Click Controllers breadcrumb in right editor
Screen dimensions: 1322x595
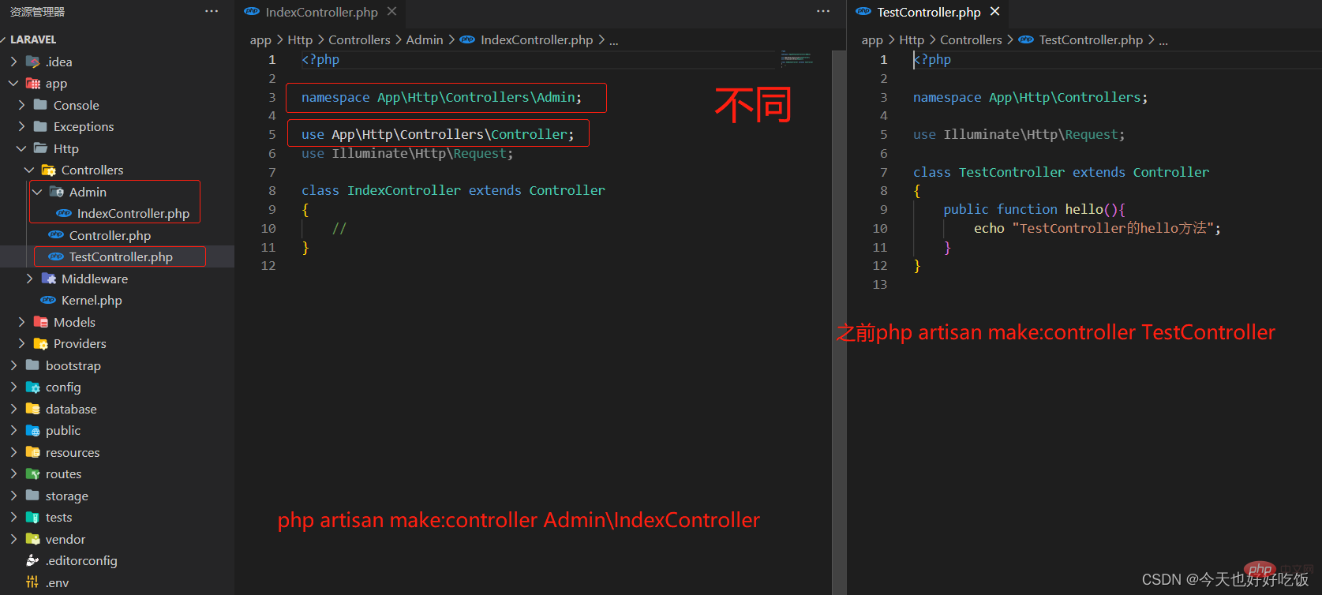tap(971, 39)
